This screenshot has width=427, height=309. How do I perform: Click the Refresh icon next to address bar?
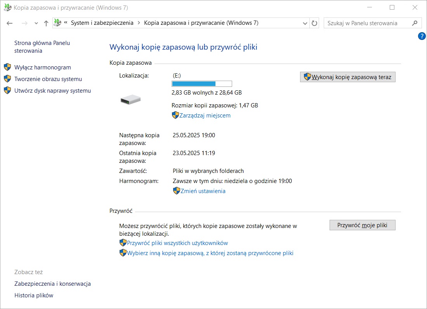pos(315,23)
